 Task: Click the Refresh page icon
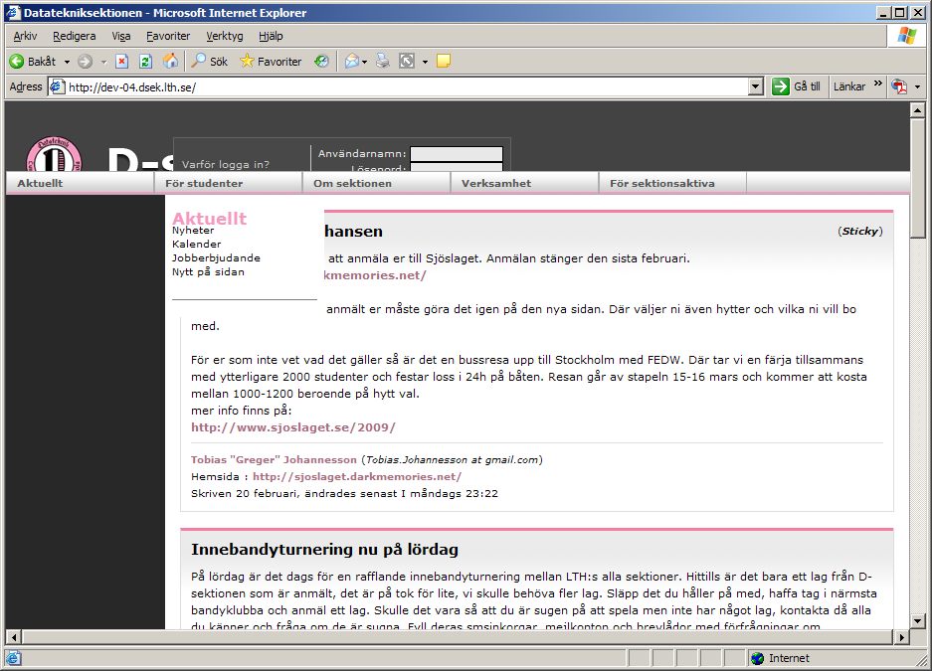click(145, 62)
